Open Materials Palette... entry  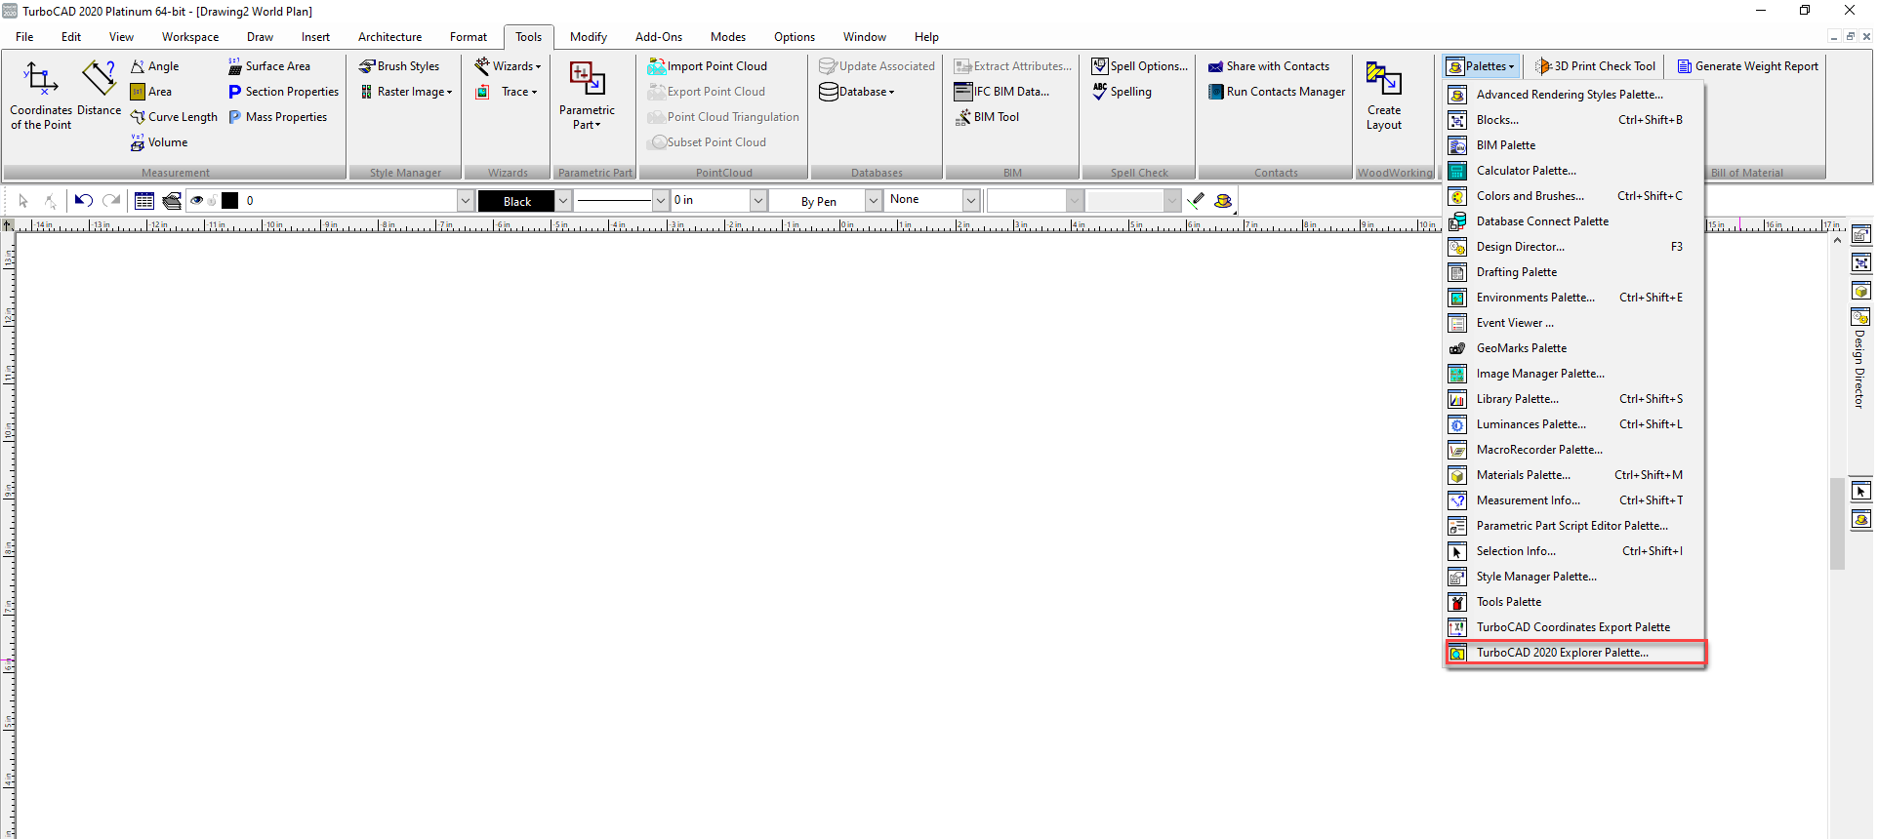coord(1575,475)
